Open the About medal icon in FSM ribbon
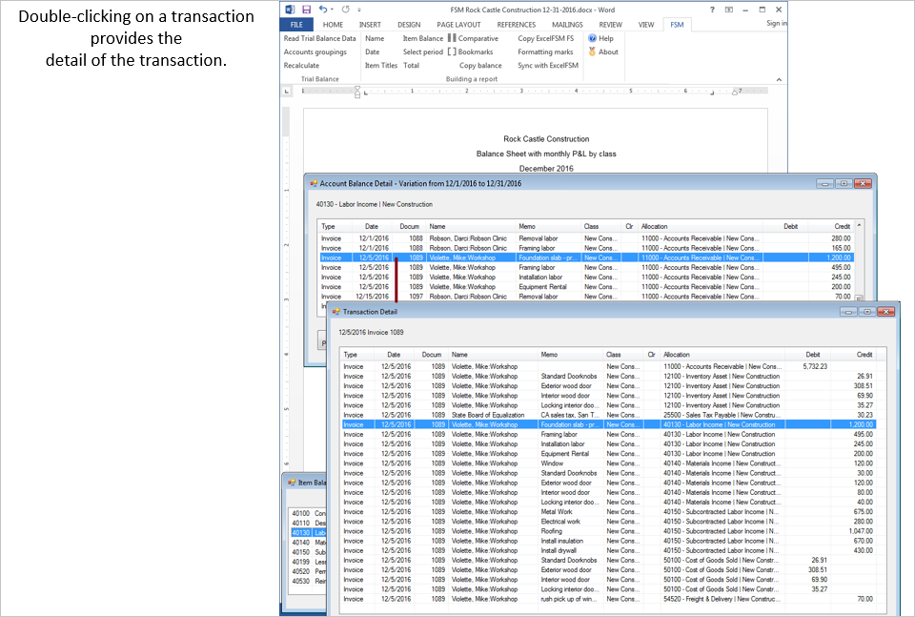915x617 pixels. tap(592, 51)
